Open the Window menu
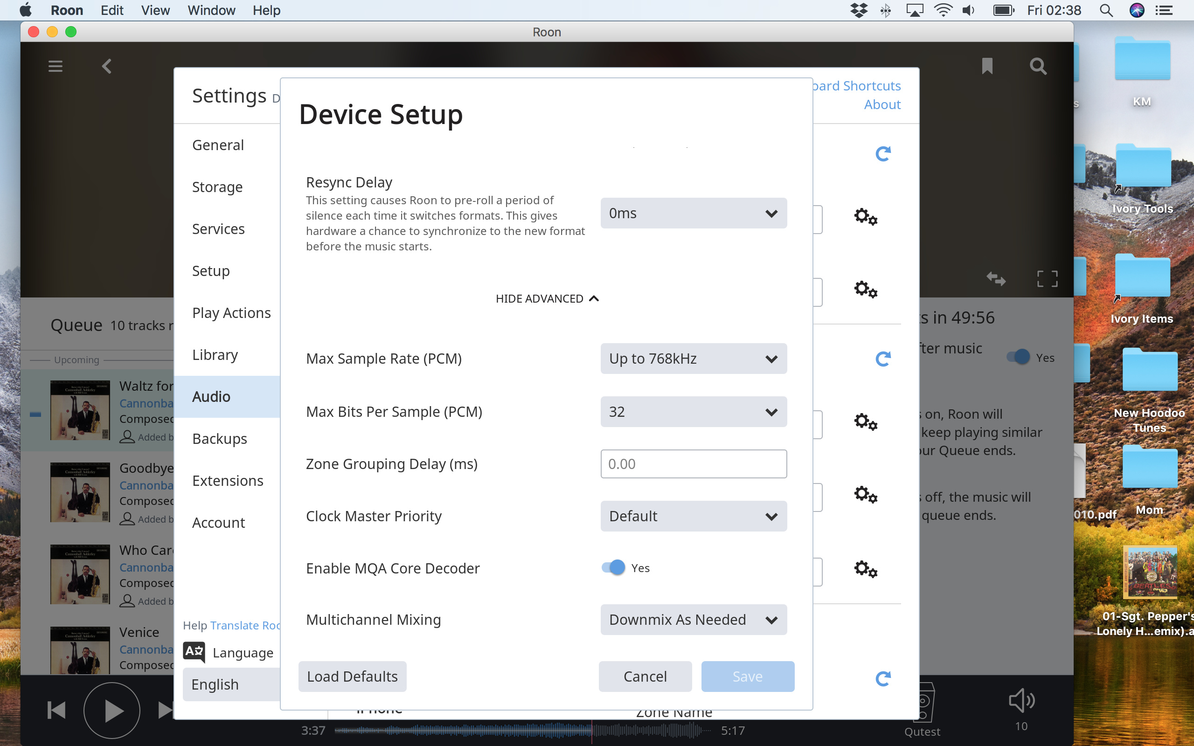 point(211,10)
